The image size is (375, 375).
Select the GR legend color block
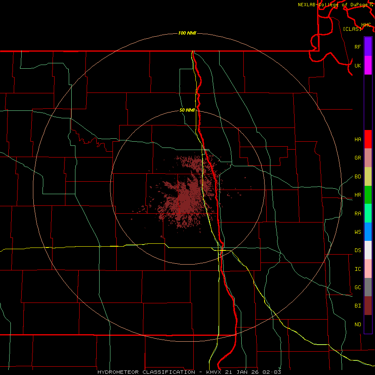[x=368, y=158]
